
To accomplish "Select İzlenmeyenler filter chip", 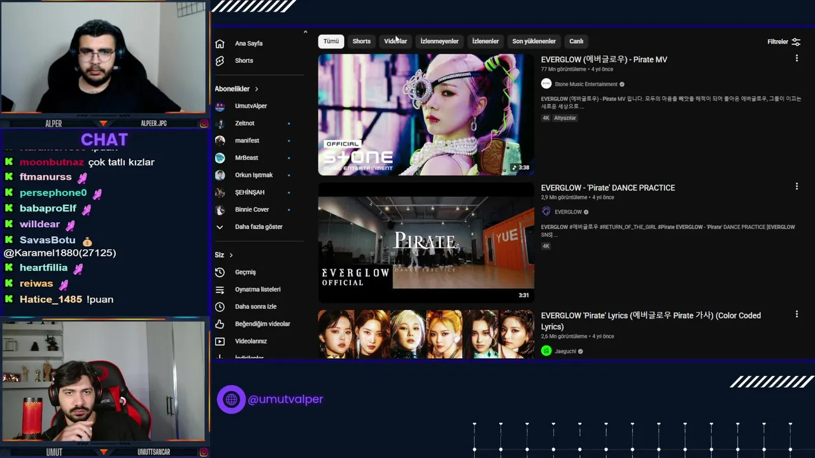I will click(x=439, y=41).
